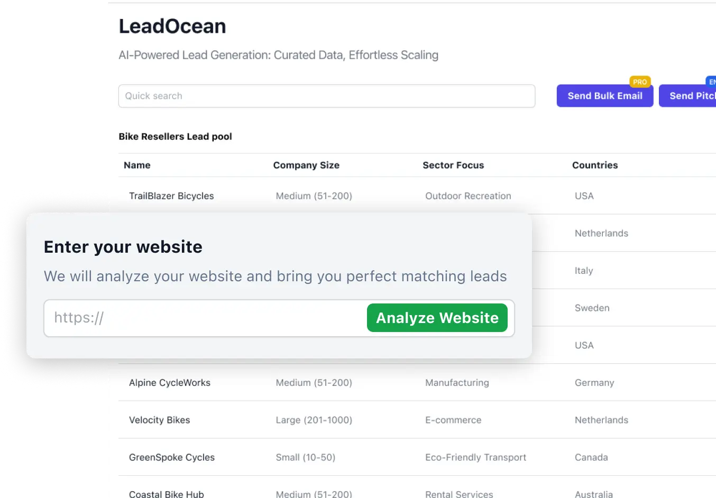The image size is (716, 498).
Task: Select the GreenSpoke Cycles lead
Action: 172,457
